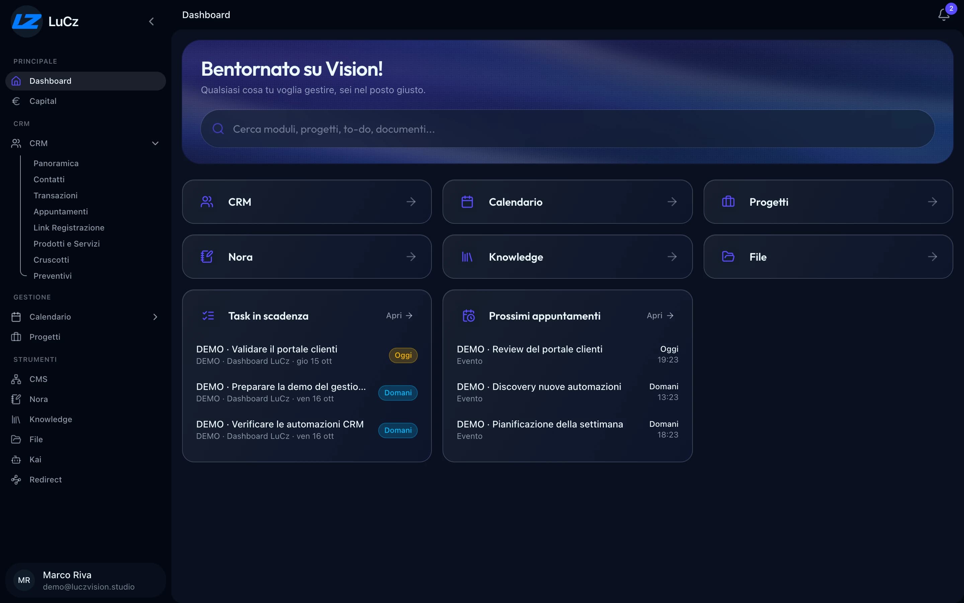
Task: Expand the Calendario sidebar chevron
Action: pyautogui.click(x=155, y=317)
